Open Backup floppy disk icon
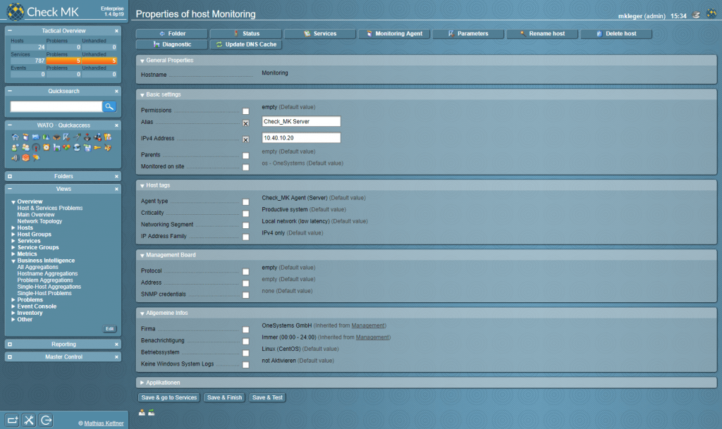Image resolution: width=722 pixels, height=429 pixels. pyautogui.click(x=87, y=148)
